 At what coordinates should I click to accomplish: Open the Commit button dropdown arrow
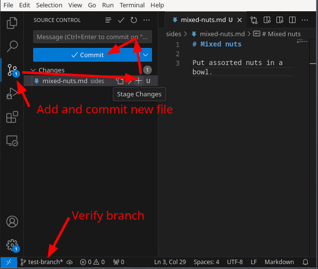coord(146,55)
